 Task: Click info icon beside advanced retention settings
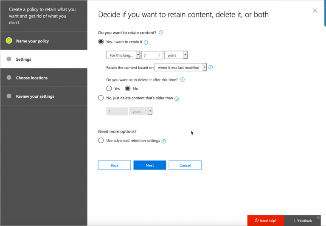tap(164, 141)
